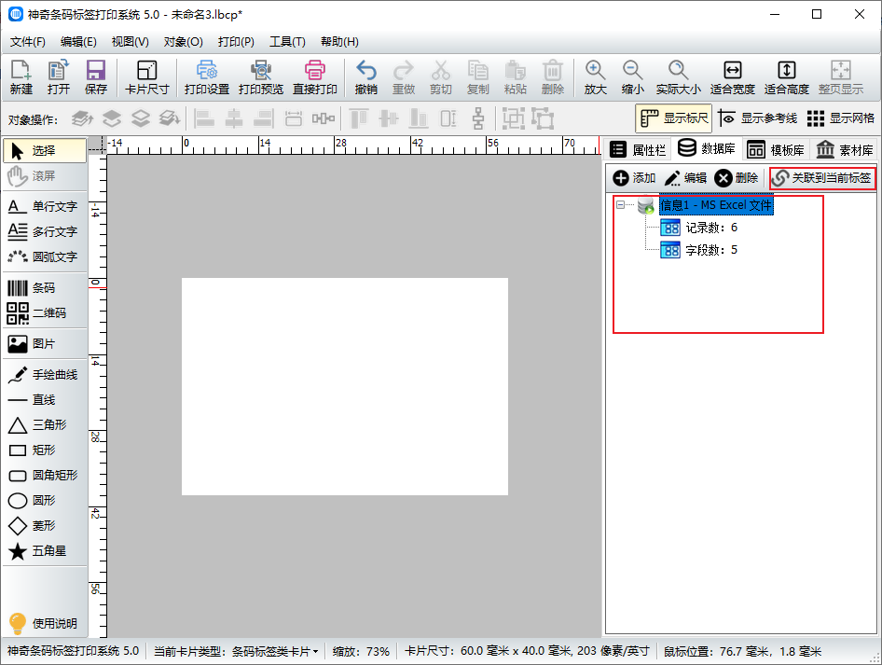
Task: Select the 多行文字 multi-line text tool
Action: (44, 231)
